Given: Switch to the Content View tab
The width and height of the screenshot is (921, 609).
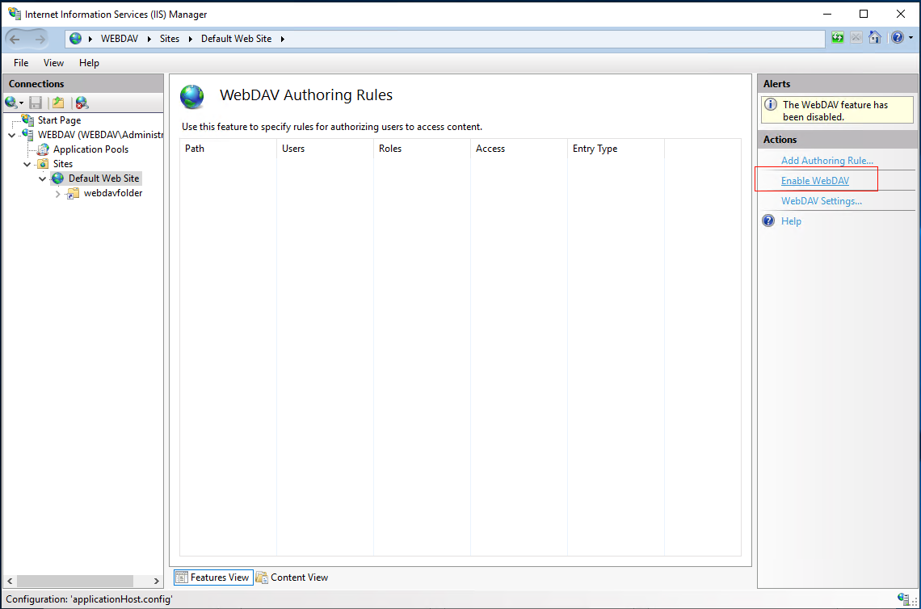Looking at the screenshot, I should click(x=292, y=577).
